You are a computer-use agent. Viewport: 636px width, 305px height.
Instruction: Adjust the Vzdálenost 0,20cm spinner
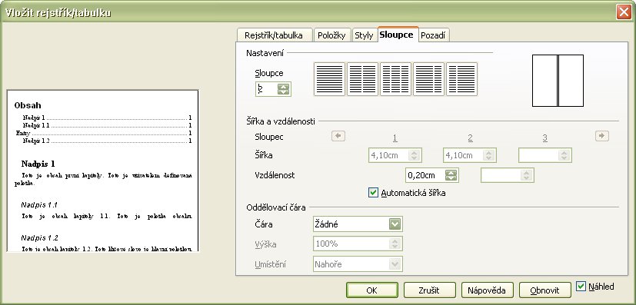(451, 175)
